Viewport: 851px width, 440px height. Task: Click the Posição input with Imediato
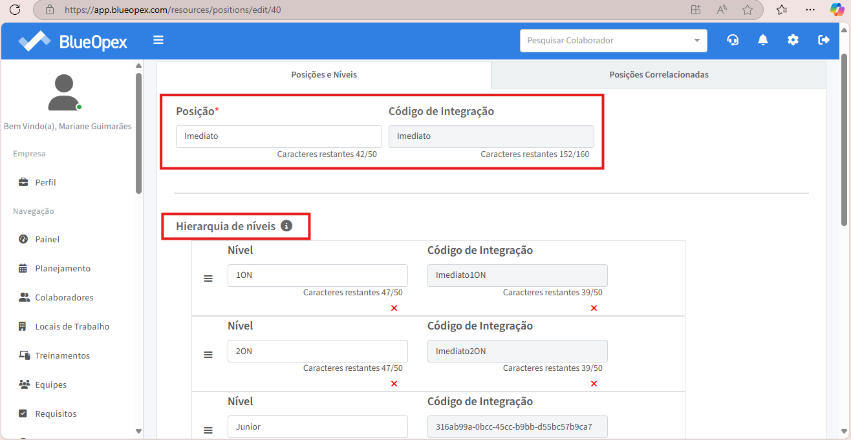click(x=279, y=136)
